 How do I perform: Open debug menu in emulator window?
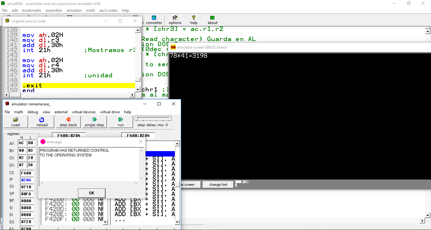(x=33, y=112)
